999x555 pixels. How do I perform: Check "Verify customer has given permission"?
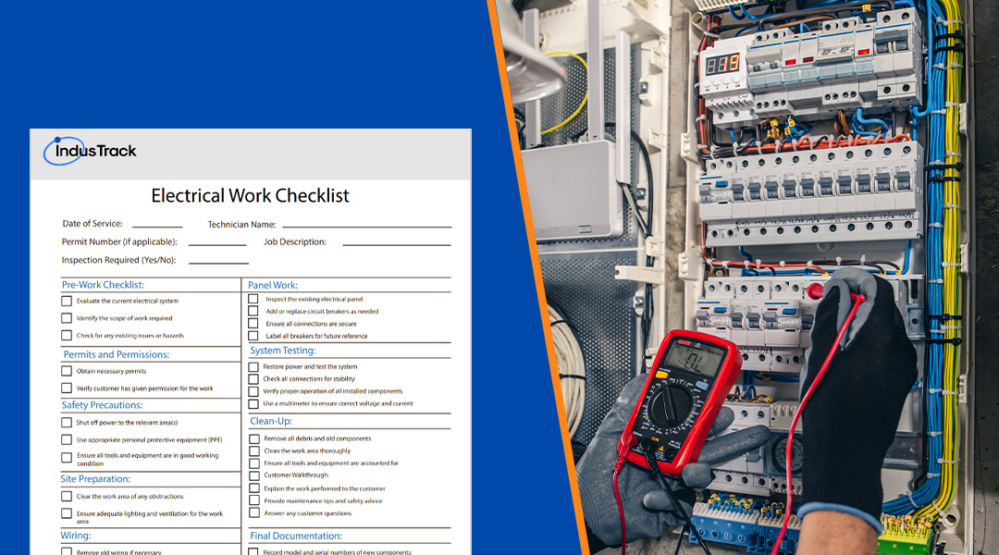tap(66, 388)
